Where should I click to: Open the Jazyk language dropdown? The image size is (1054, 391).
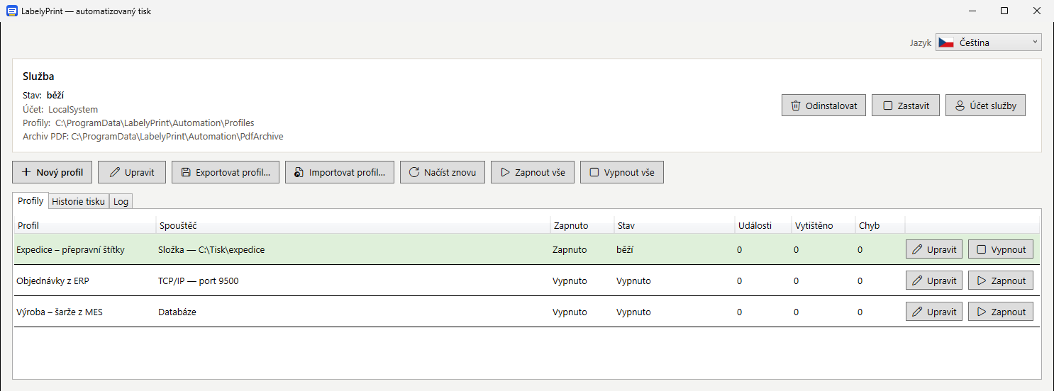988,42
